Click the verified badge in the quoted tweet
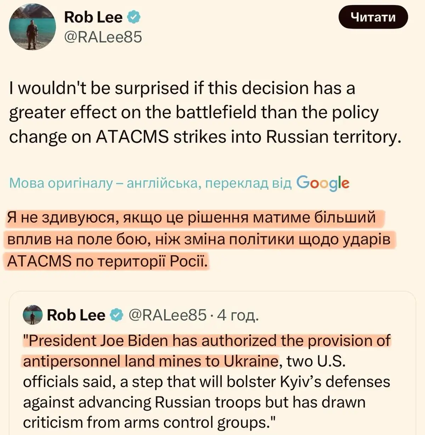Screen dimensions: 425x435 [x=117, y=315]
